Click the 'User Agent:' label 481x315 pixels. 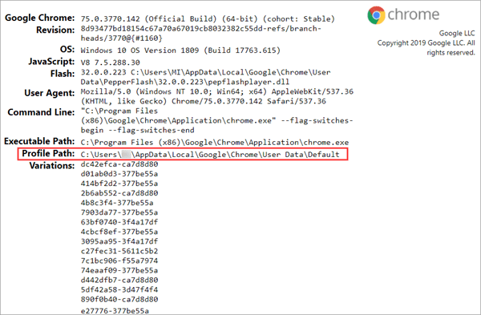[50, 93]
